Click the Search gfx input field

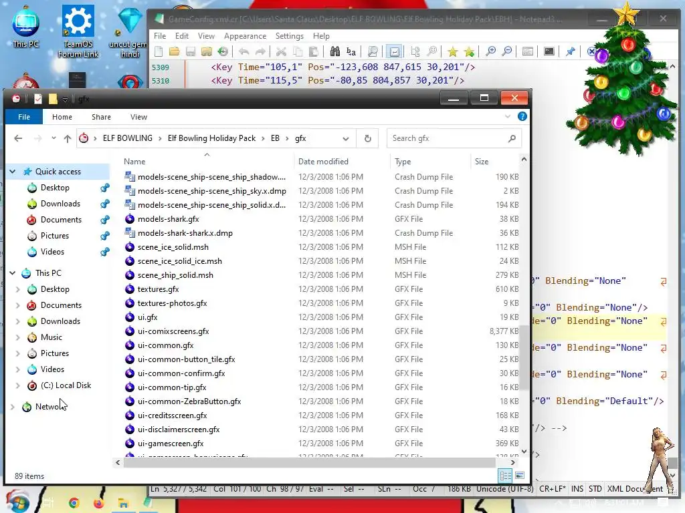point(454,138)
